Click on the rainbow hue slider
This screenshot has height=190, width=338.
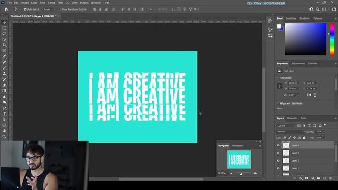(332, 39)
